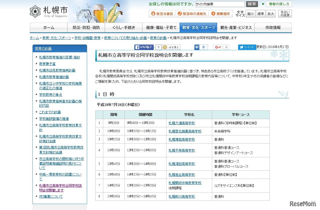Click the green arrow next to 検索

click(x=263, y=4)
